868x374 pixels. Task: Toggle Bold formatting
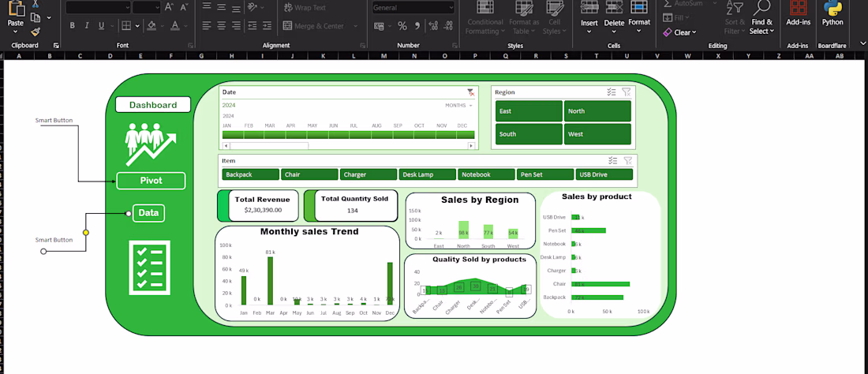click(x=72, y=25)
